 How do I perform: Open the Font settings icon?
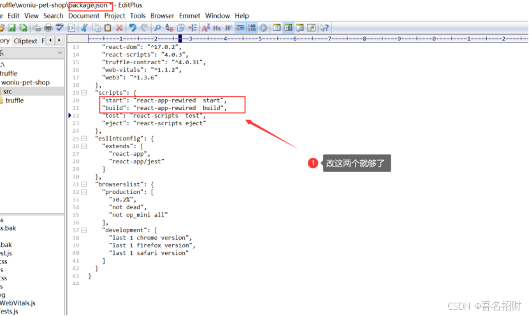tap(205, 28)
